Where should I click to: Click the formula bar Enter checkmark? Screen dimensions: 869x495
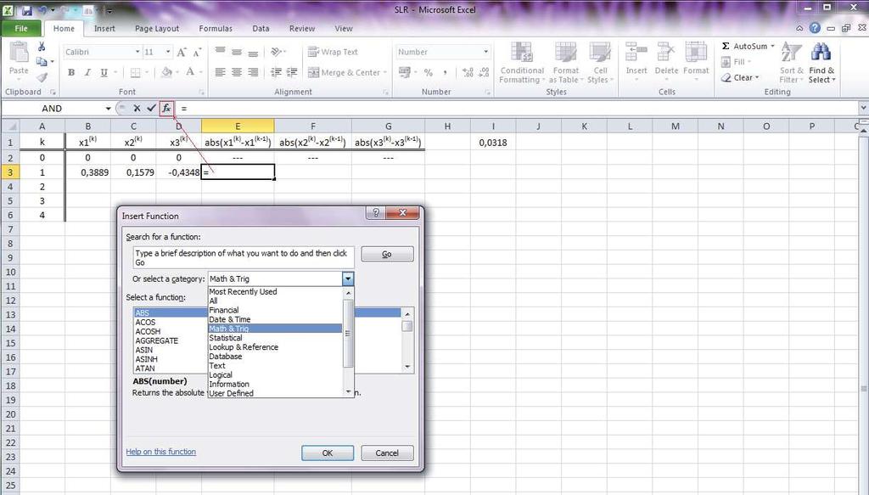[151, 108]
